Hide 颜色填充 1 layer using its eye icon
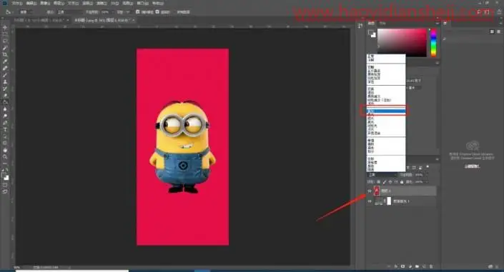 click(370, 201)
